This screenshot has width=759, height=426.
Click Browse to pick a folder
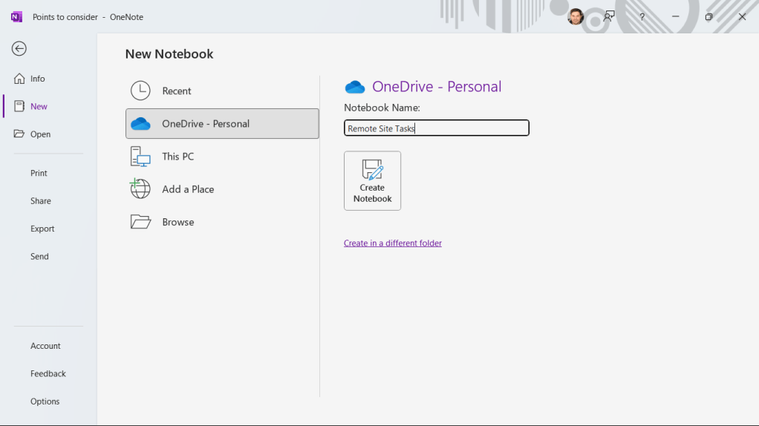pos(222,222)
